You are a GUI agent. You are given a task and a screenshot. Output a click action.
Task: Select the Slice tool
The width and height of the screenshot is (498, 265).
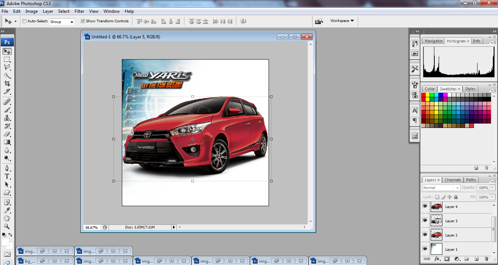(x=7, y=91)
